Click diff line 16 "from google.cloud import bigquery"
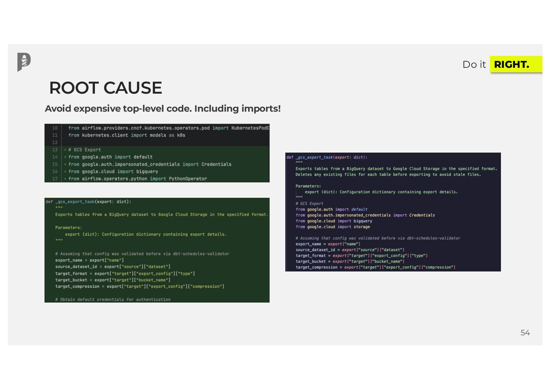 pyautogui.click(x=113, y=171)
